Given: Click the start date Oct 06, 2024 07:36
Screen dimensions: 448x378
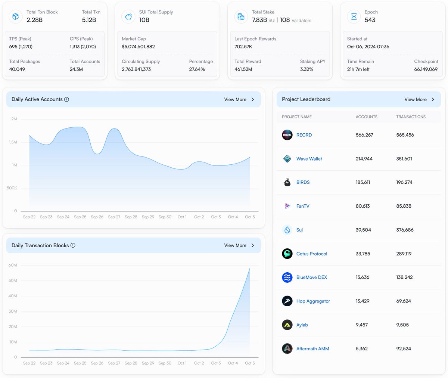Looking at the screenshot, I should point(368,47).
